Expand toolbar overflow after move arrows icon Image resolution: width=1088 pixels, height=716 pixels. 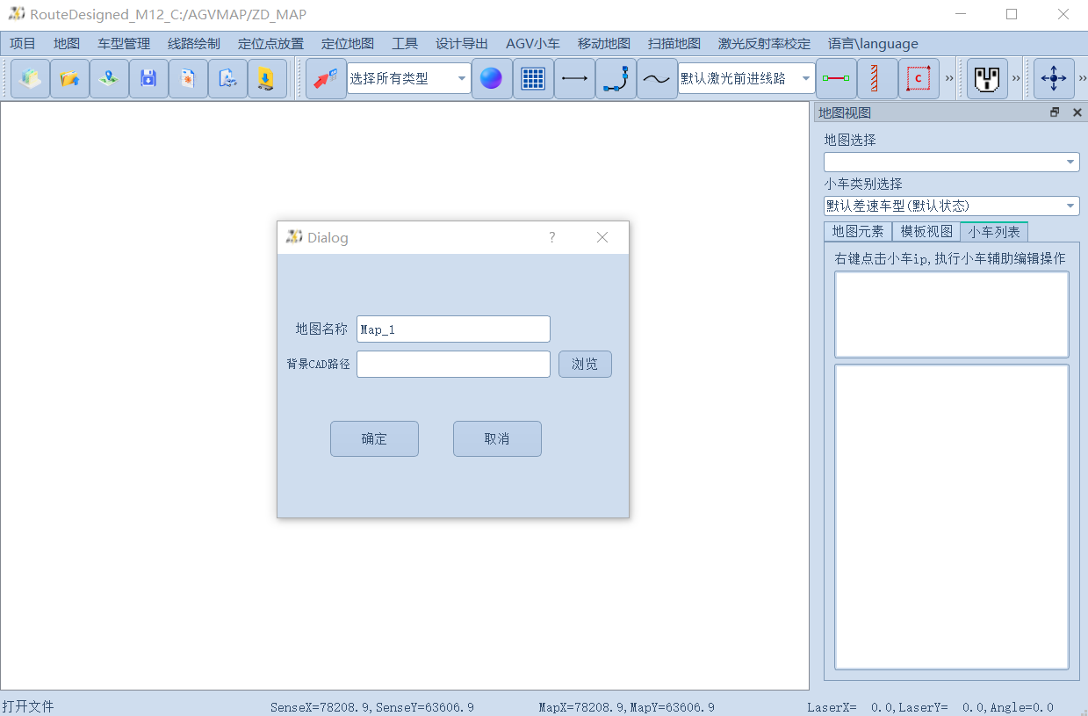coord(1082,79)
